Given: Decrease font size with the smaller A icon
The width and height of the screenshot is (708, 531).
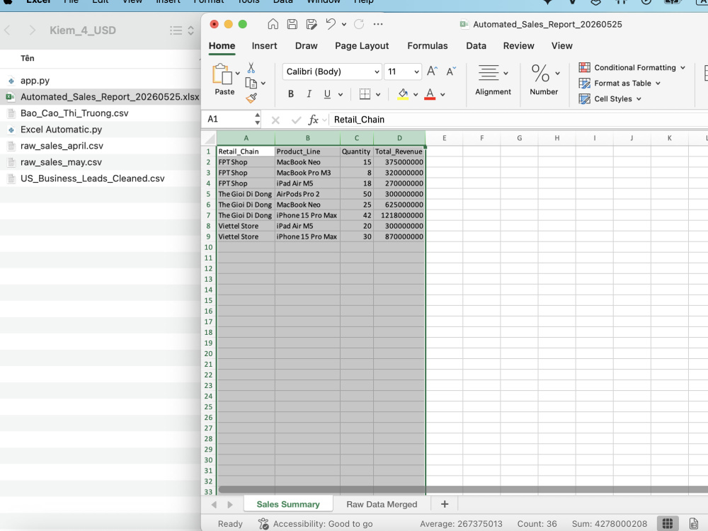Looking at the screenshot, I should (x=451, y=71).
